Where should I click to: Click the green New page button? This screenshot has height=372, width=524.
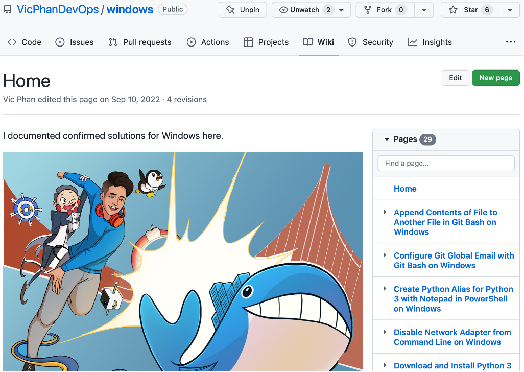tap(495, 78)
